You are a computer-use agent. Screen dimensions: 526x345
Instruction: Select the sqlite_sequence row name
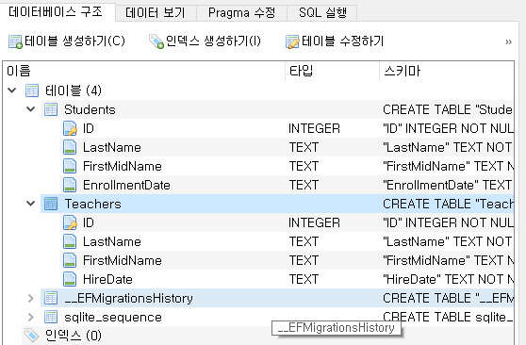click(113, 318)
